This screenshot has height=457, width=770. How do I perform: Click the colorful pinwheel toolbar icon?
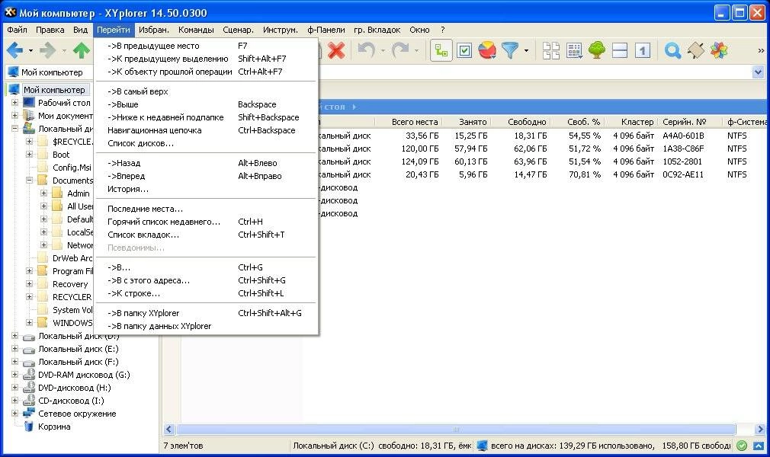(x=718, y=50)
